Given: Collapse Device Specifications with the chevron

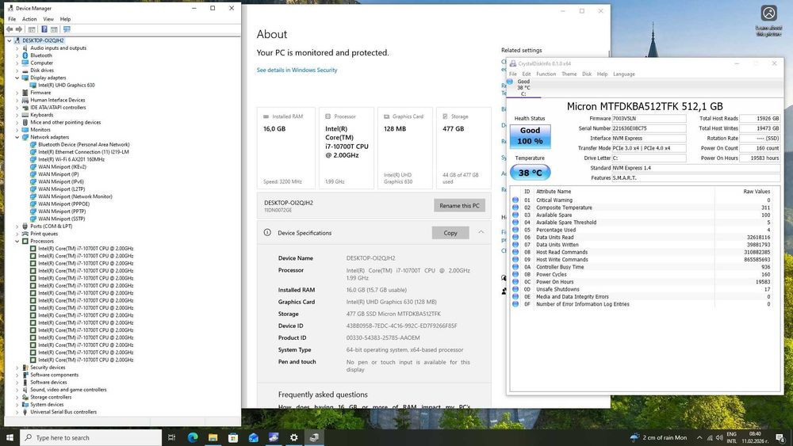Looking at the screenshot, I should pyautogui.click(x=481, y=232).
